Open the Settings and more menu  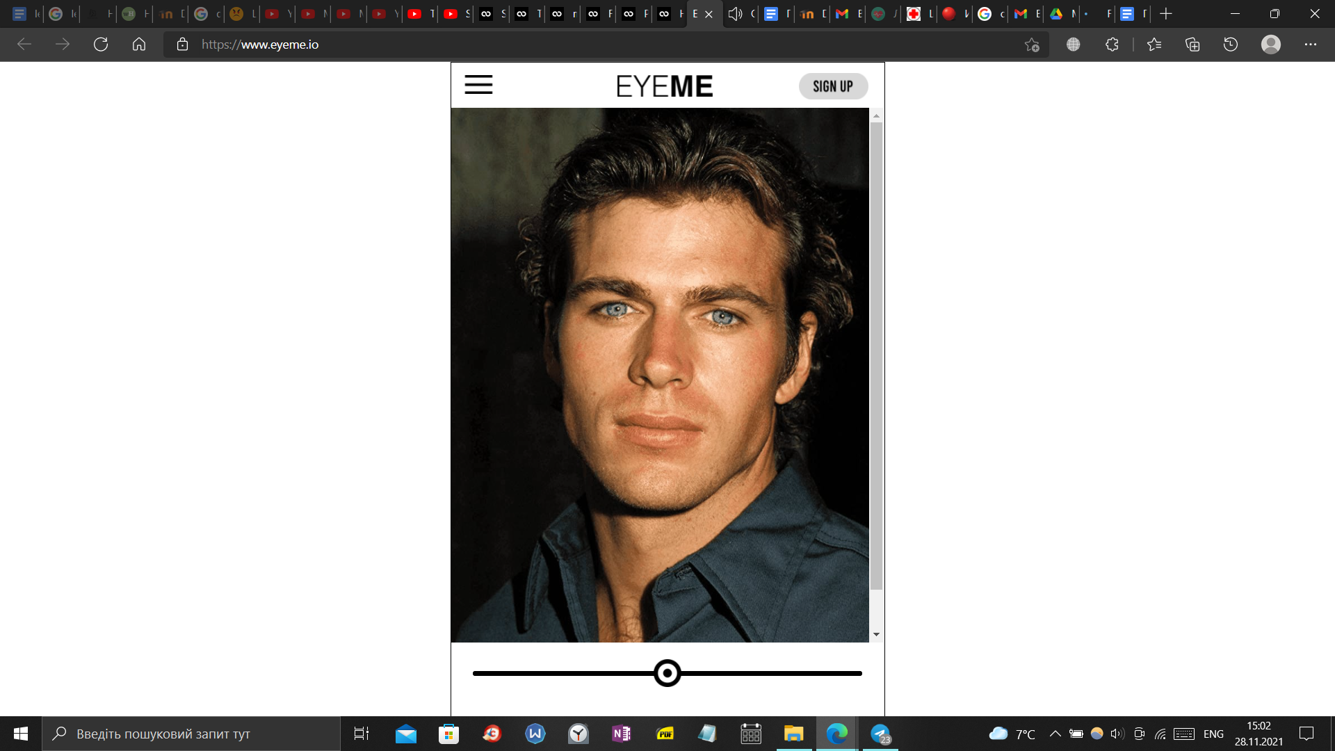(1311, 45)
